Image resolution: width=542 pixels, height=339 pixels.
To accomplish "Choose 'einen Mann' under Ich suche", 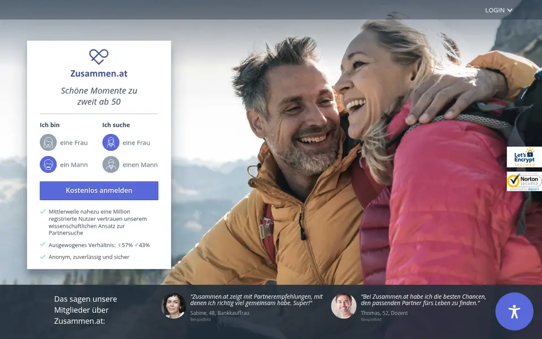I will pos(130,164).
